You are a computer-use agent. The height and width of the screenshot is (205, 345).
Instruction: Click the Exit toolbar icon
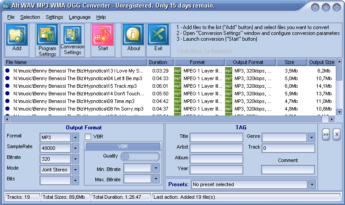pos(158,35)
